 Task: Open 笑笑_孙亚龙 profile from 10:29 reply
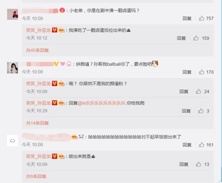[38, 103]
